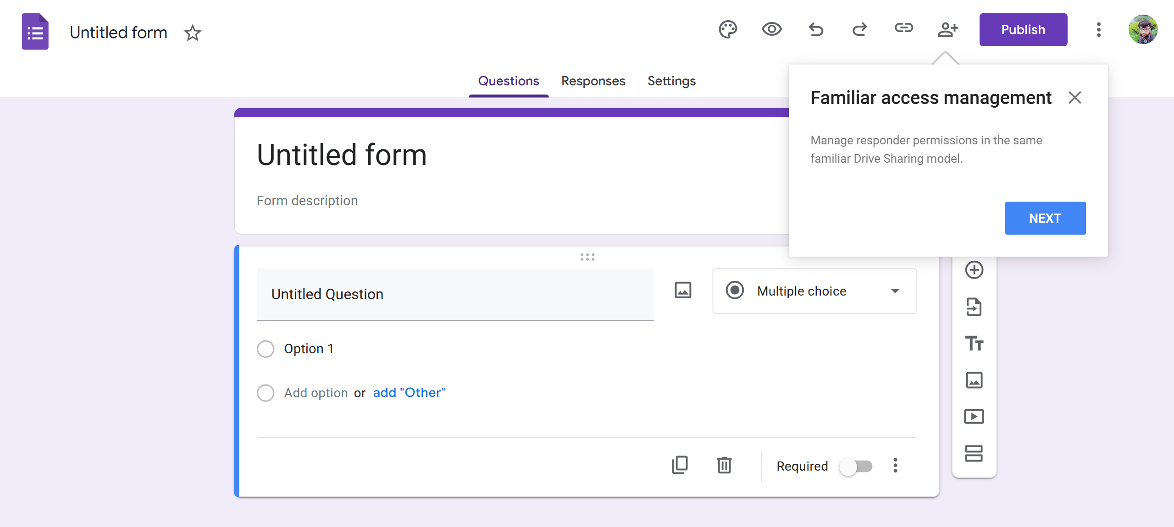The width and height of the screenshot is (1174, 527).
Task: Toggle the Required switch on
Action: pos(856,467)
